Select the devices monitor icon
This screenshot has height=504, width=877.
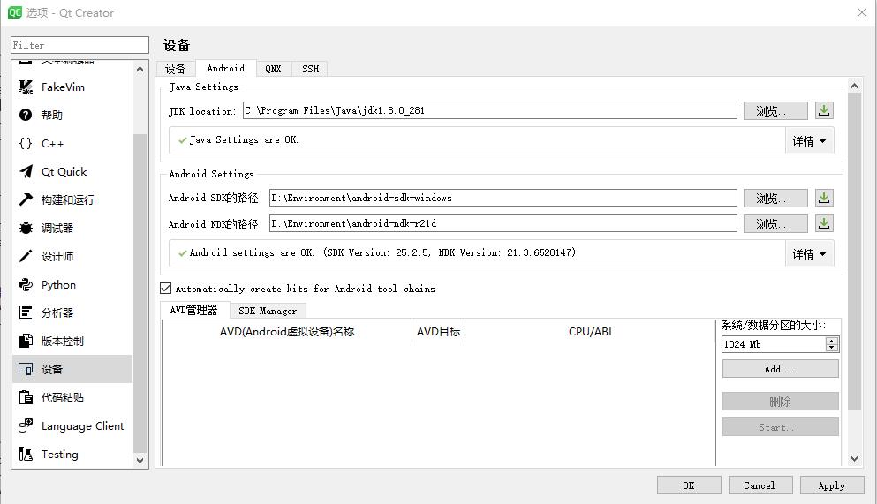pyautogui.click(x=26, y=369)
